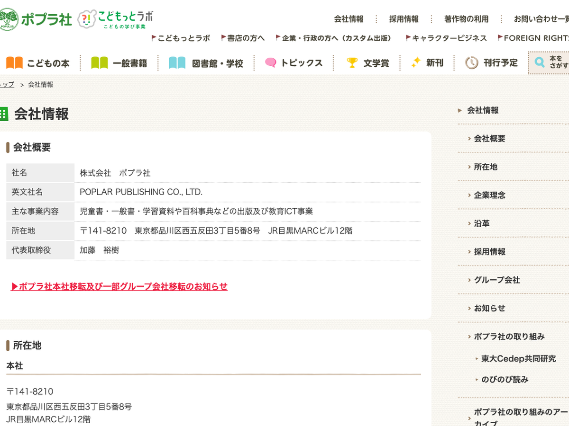
Task: Click the magnifying glass search icon
Action: pyautogui.click(x=540, y=62)
